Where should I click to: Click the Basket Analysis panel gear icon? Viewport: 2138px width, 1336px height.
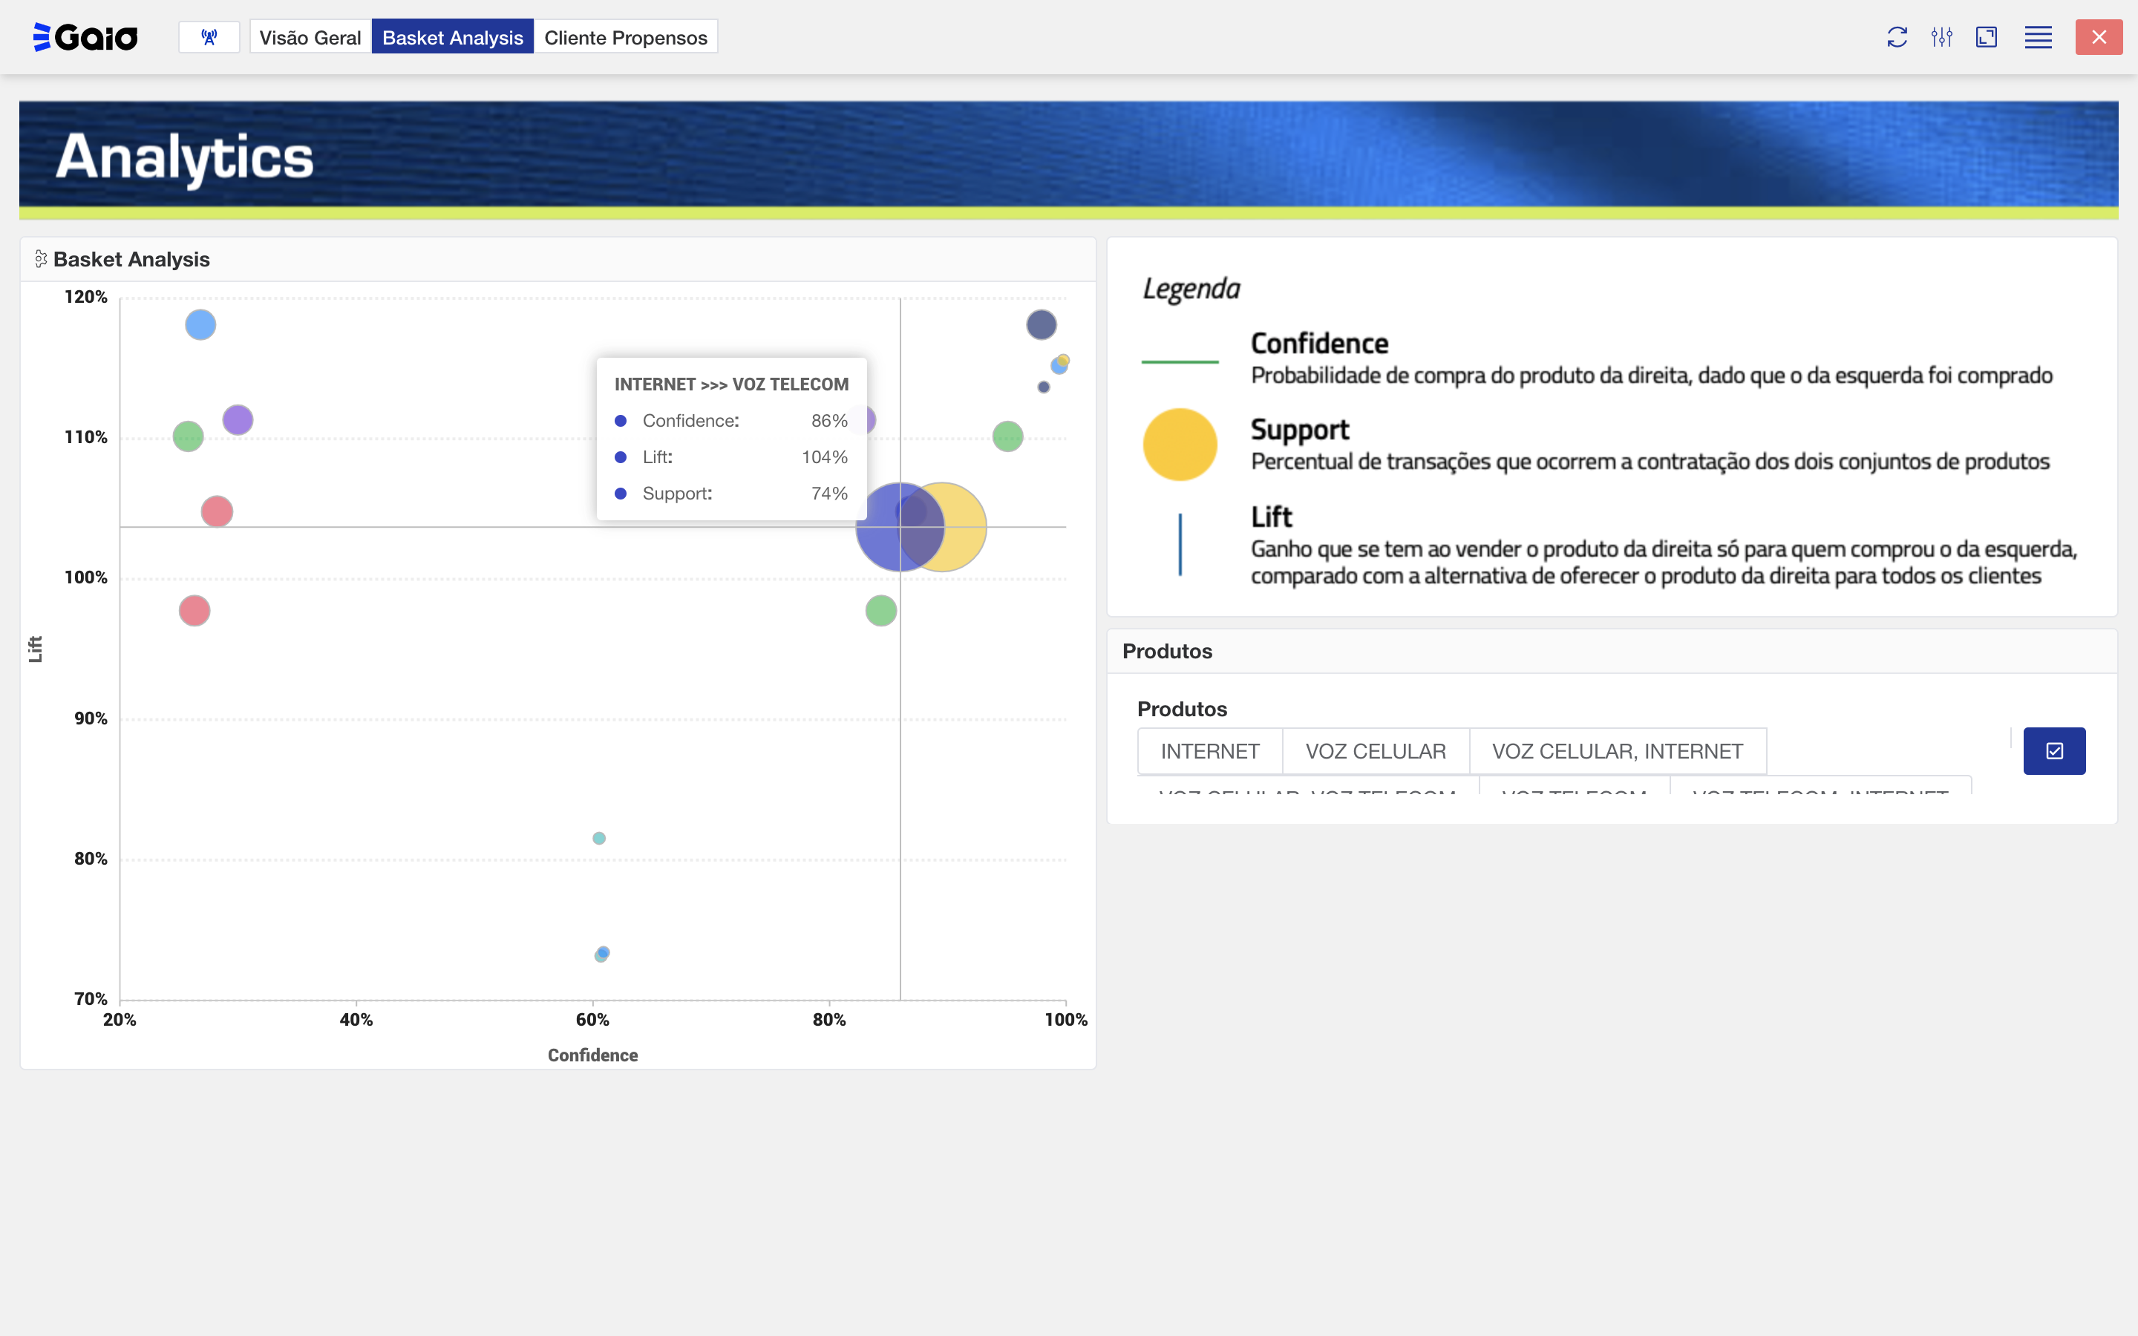pyautogui.click(x=41, y=259)
